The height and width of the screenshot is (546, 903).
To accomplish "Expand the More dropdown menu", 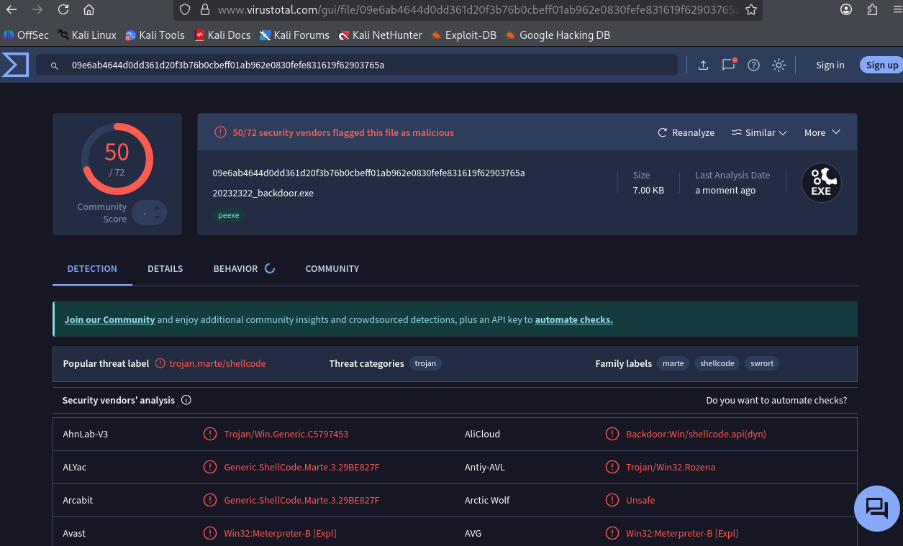I will [x=822, y=132].
